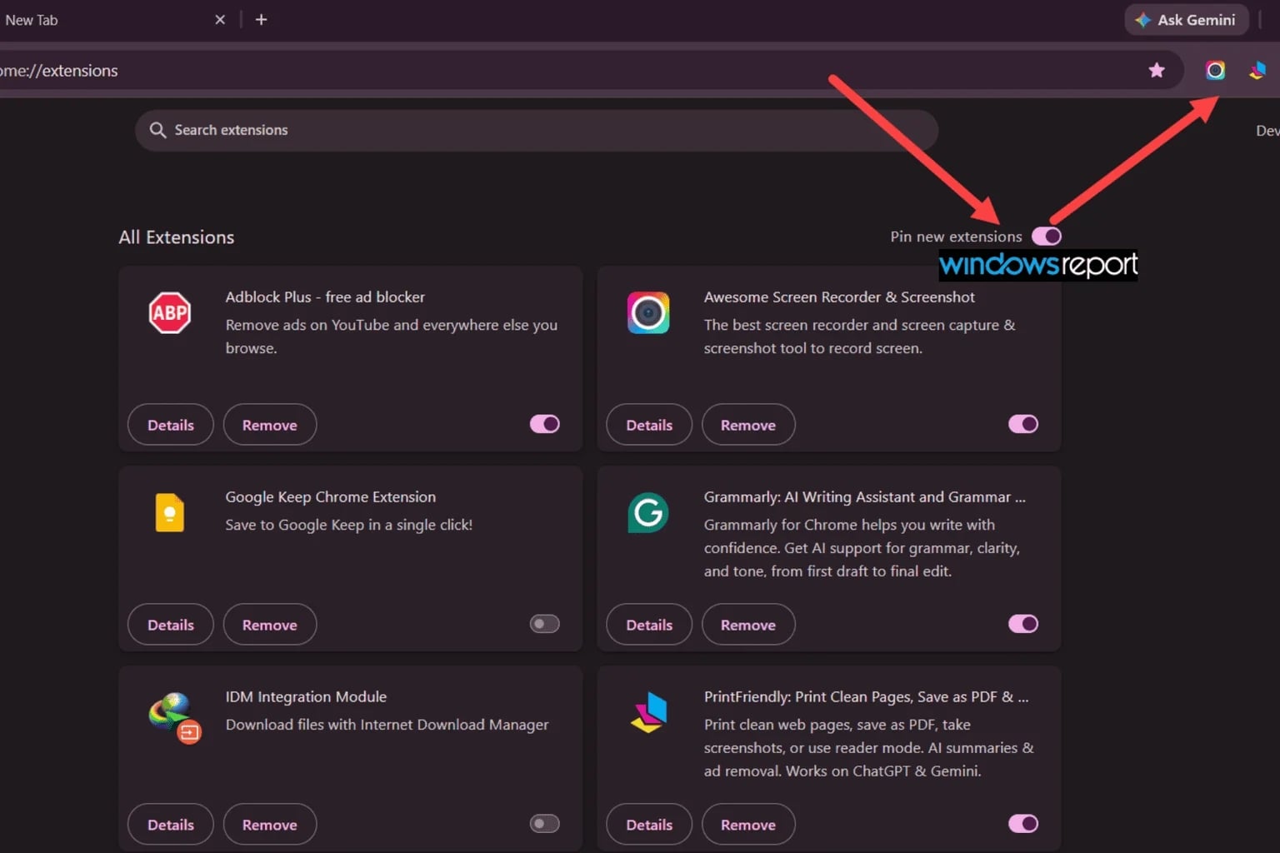
Task: Click the IDM Integration Module icon
Action: 175,717
